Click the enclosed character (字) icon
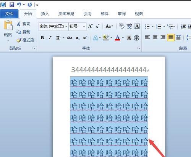The image size is (191, 157). (x=136, y=38)
